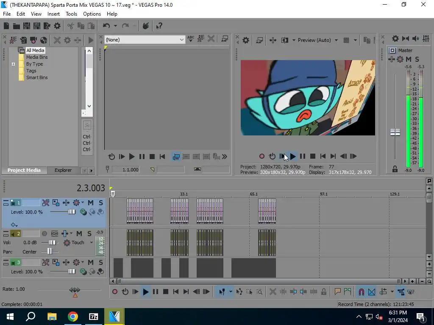This screenshot has width=434, height=325.
Task: Click the Undo arrow button
Action: (106, 26)
